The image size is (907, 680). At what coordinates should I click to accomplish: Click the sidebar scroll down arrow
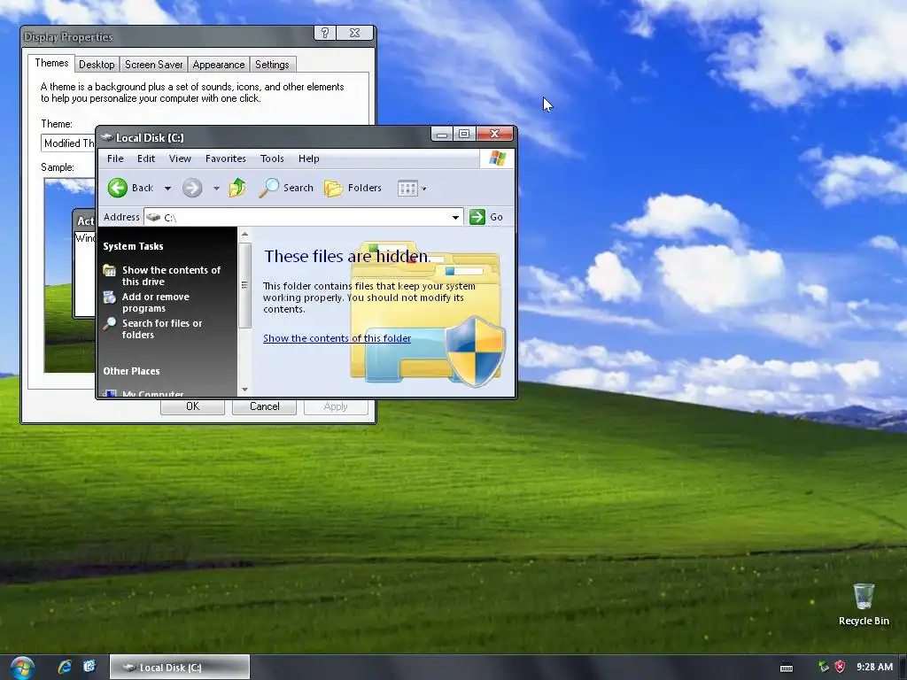tap(244, 390)
